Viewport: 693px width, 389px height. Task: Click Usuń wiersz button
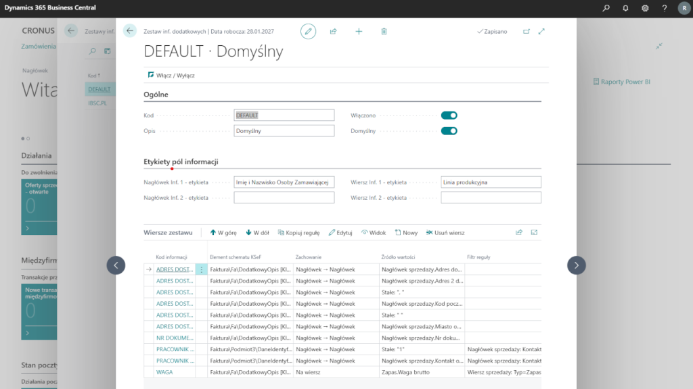click(x=445, y=232)
